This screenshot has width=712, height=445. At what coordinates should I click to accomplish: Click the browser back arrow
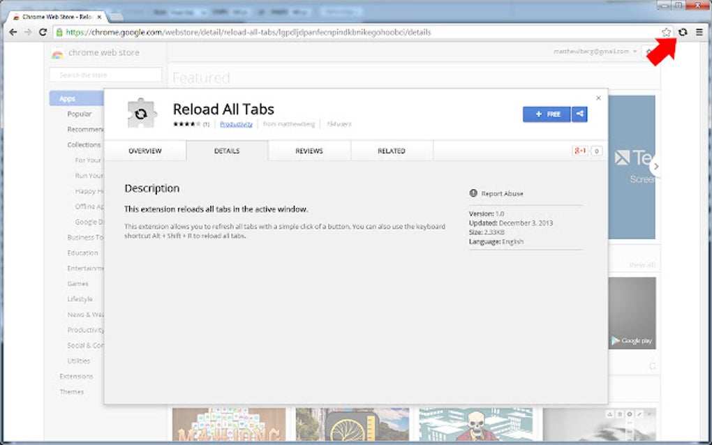(13, 32)
